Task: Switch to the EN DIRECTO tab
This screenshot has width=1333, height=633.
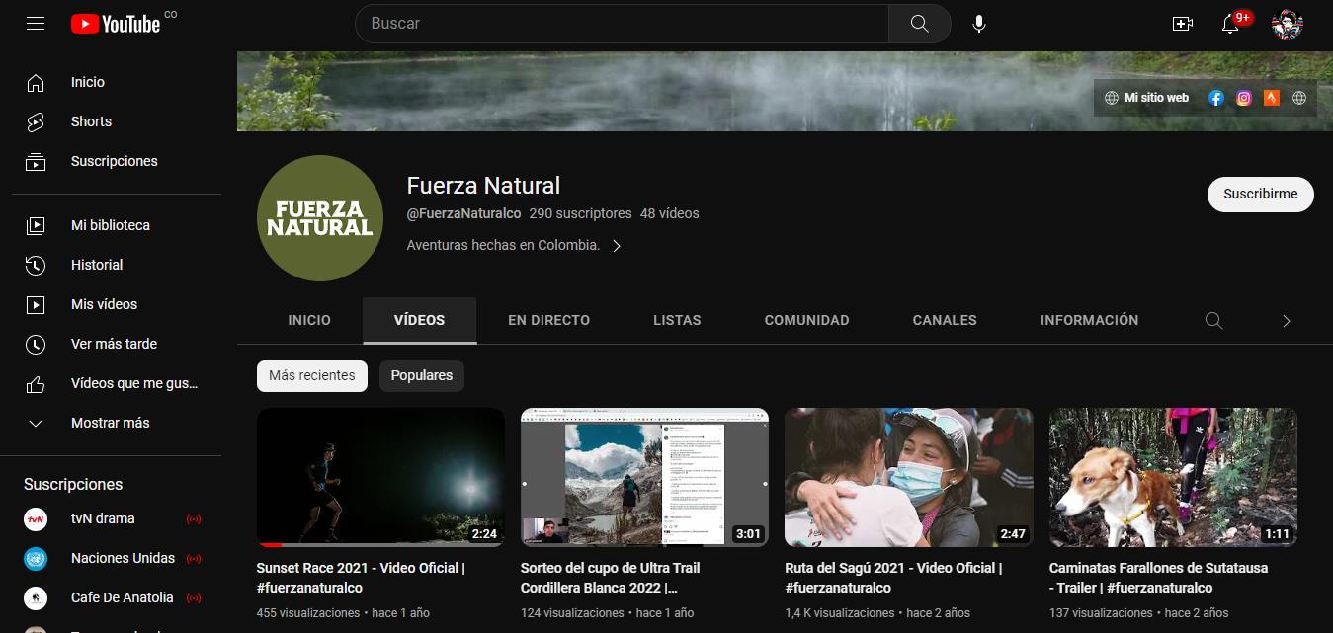Action: pyautogui.click(x=549, y=320)
